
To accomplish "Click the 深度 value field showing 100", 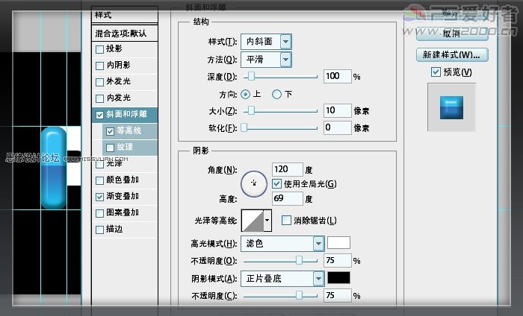I will click(337, 76).
